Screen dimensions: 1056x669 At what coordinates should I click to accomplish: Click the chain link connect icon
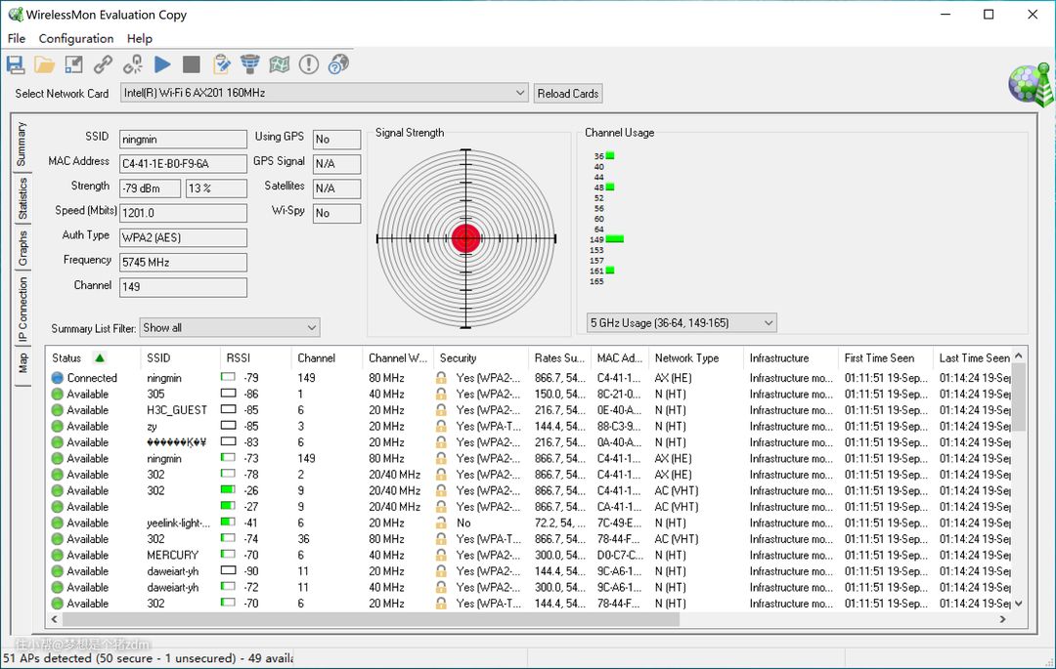(103, 64)
